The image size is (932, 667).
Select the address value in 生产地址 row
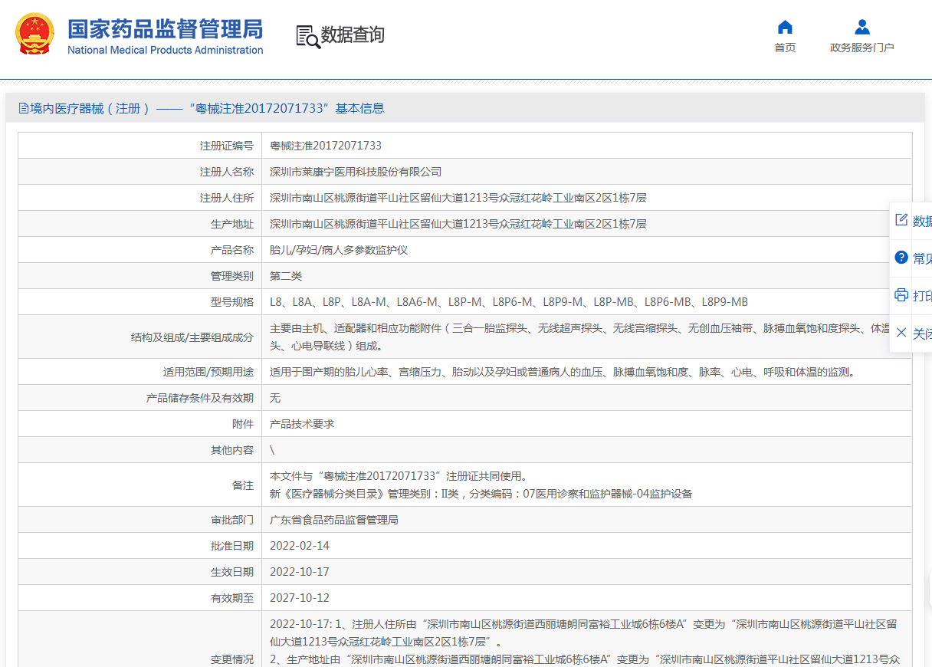tap(458, 224)
